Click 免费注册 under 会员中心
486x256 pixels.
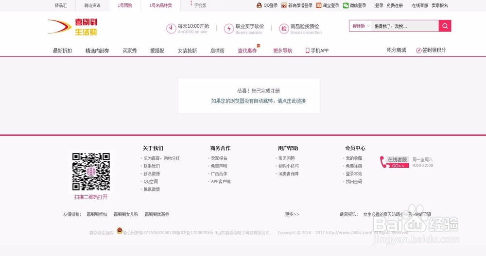tap(354, 166)
